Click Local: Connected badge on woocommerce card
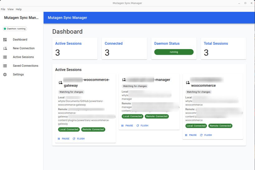Viewport: 255px width, 170px height. [x=196, y=126]
